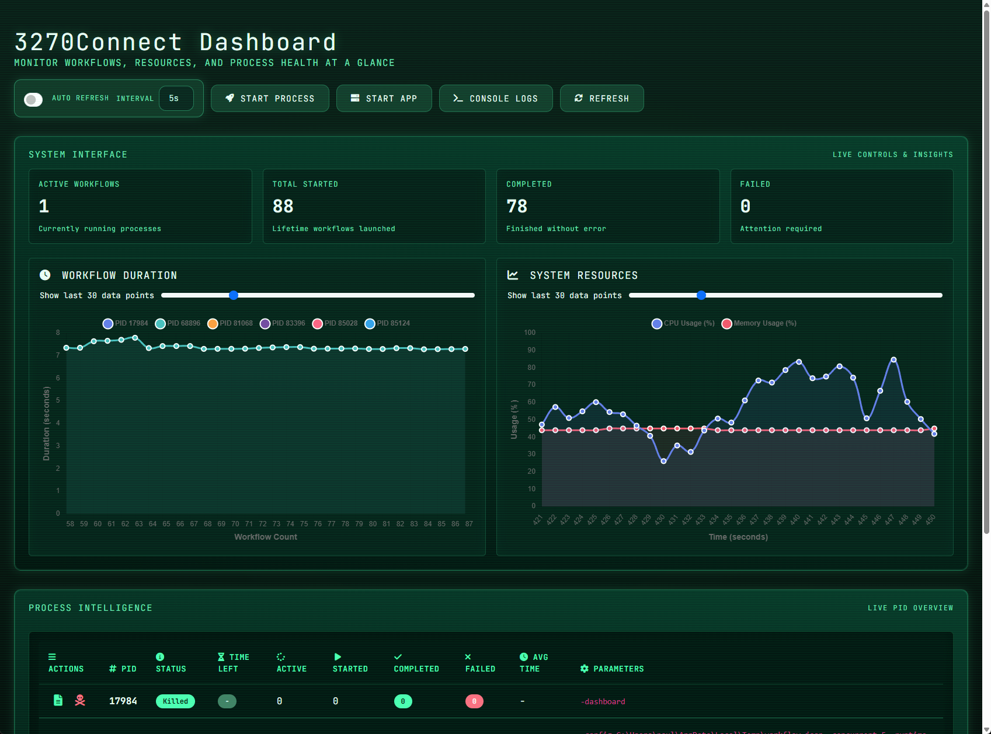Click the gear icon in Parameters column header
991x734 pixels.
point(585,669)
